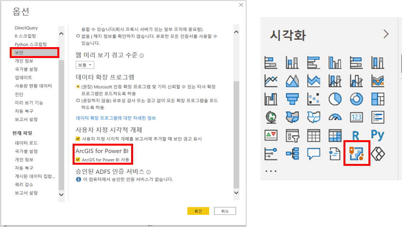This screenshot has width=402, height=227.
Task: Select the 100% stacked bar chart visual
Action: pyautogui.click(x=356, y=63)
